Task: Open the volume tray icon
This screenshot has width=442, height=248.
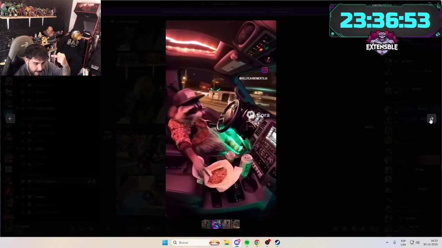Action: pyautogui.click(x=417, y=242)
